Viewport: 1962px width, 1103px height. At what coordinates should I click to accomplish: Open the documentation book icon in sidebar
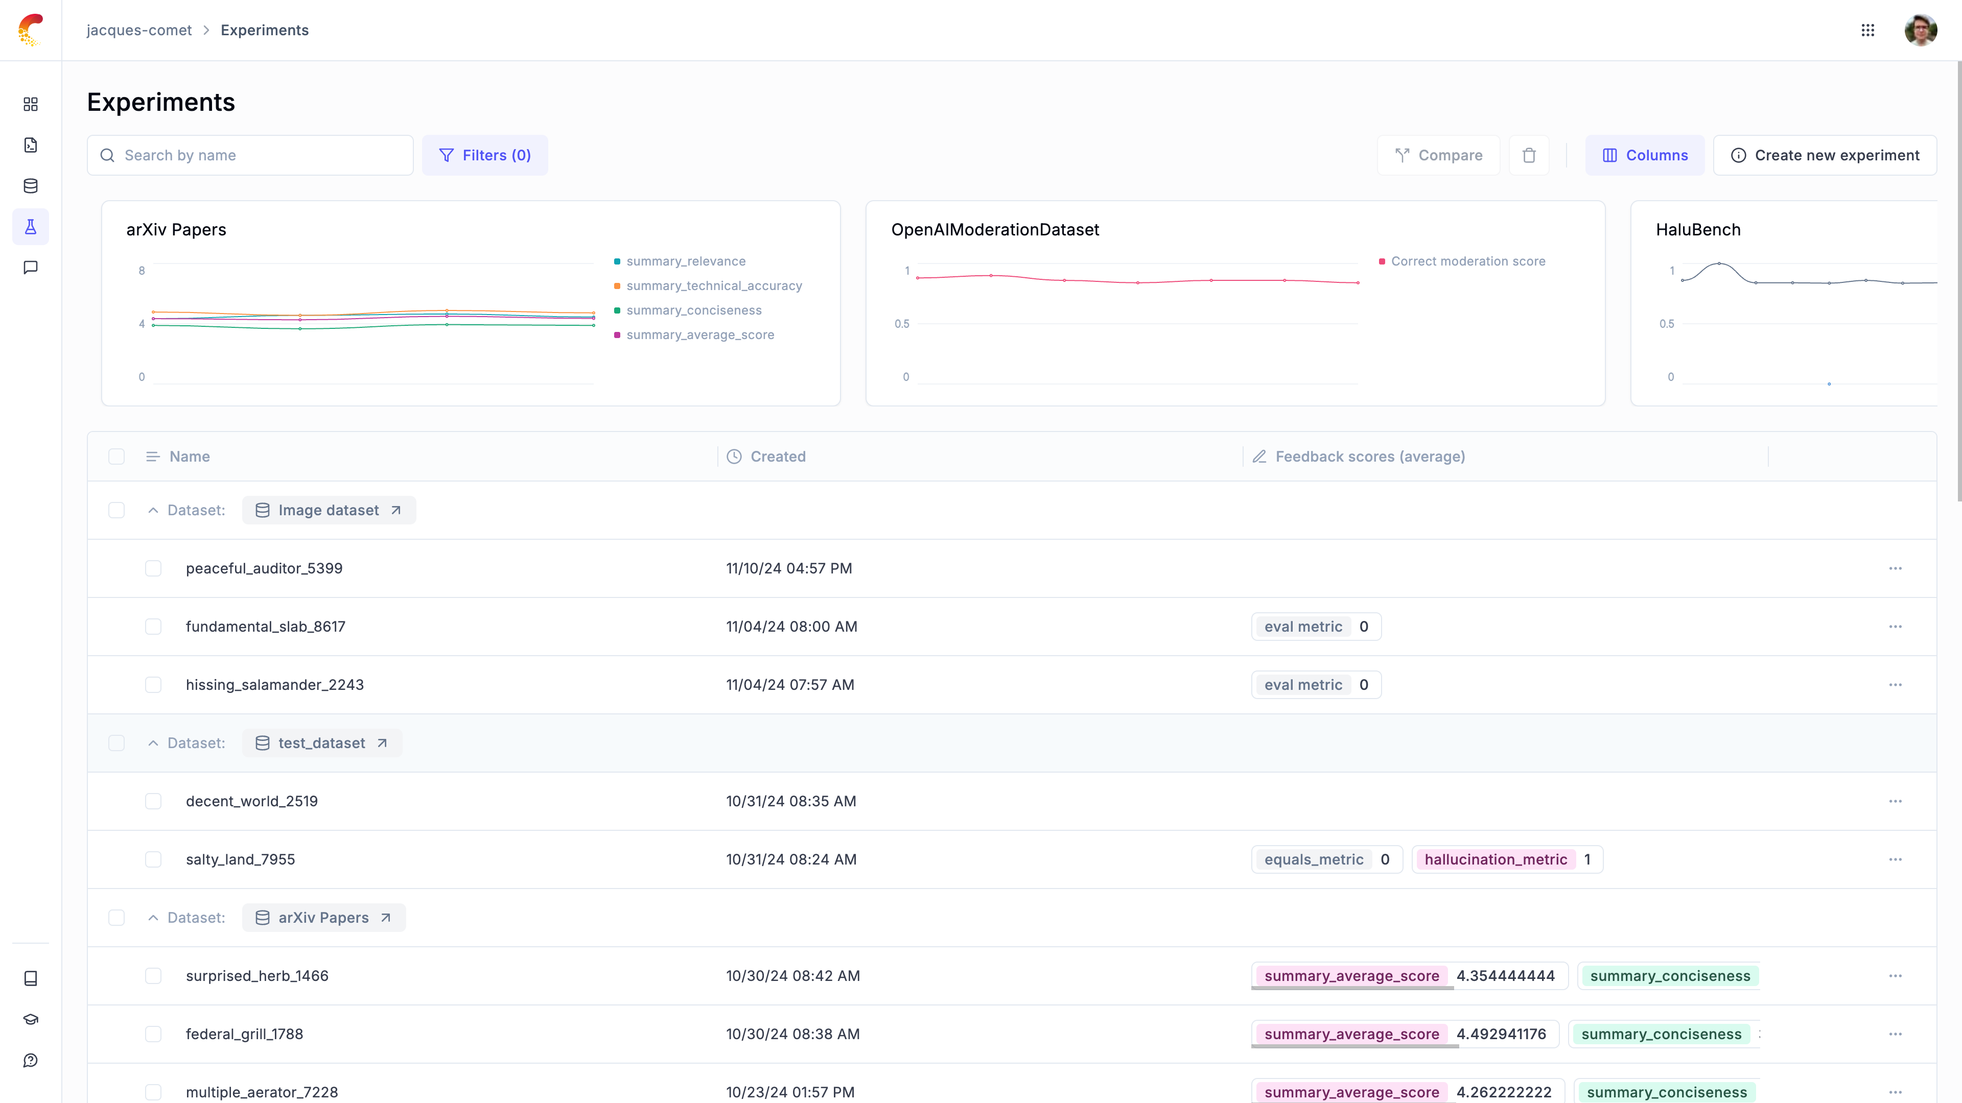coord(31,978)
